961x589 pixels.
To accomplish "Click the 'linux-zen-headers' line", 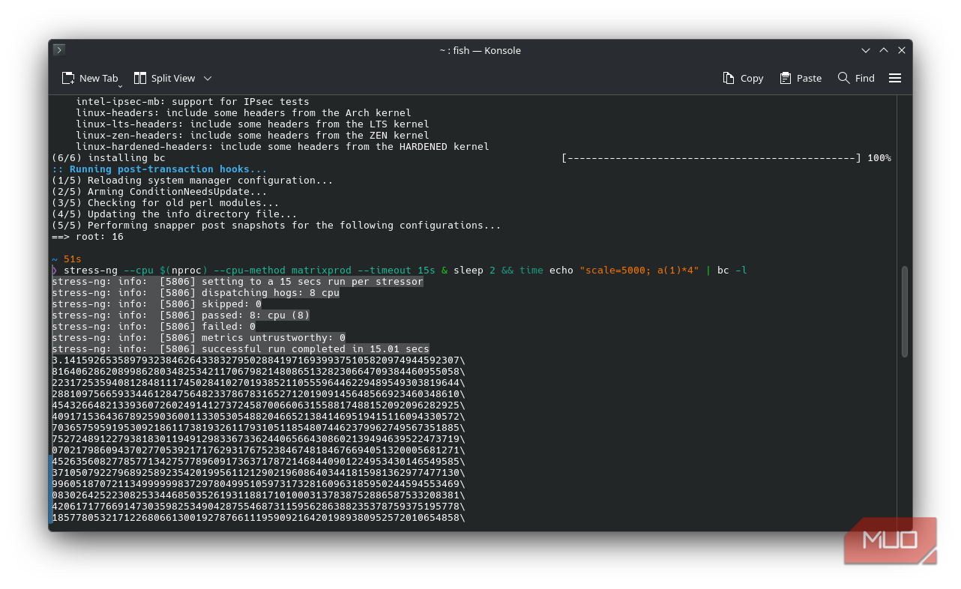I will click(x=253, y=135).
